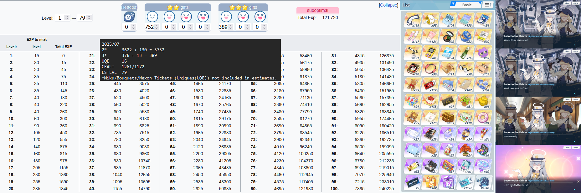
Task: Pick the red maple bonsai gift x24
Action: point(465,150)
